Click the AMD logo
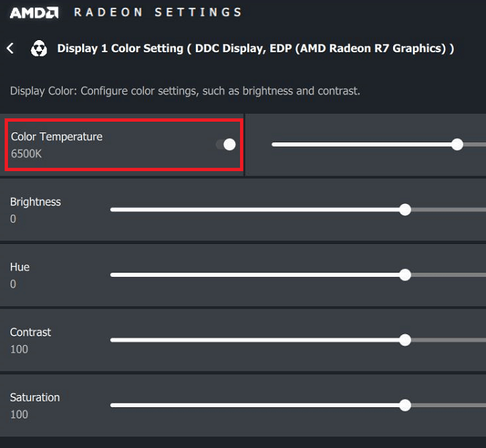Image resolution: width=486 pixels, height=448 pixels. [x=34, y=12]
